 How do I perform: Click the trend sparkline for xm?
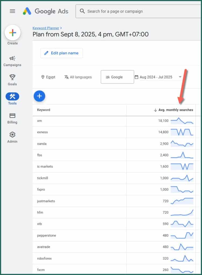pyautogui.click(x=182, y=121)
